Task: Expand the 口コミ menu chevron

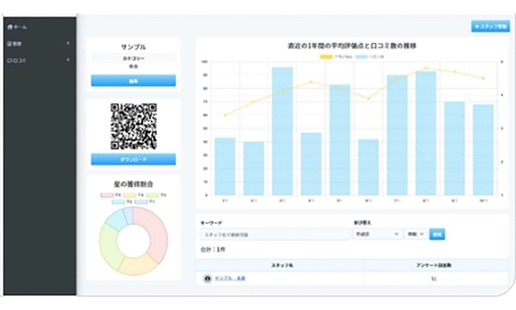Action: [x=68, y=60]
